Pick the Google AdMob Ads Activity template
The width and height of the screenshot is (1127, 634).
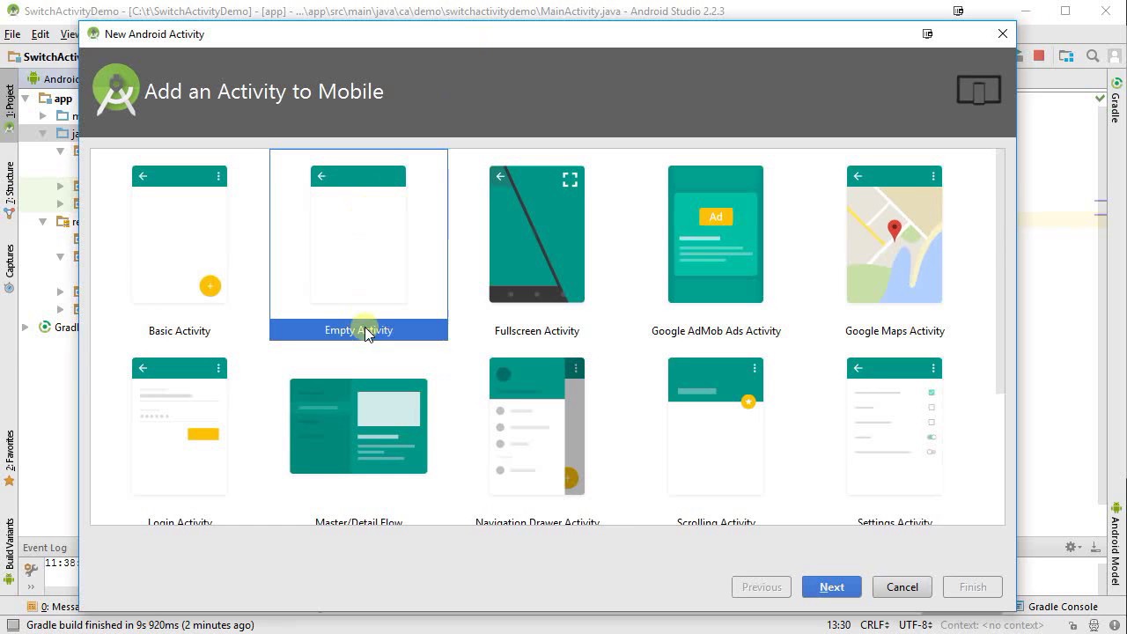click(x=716, y=234)
